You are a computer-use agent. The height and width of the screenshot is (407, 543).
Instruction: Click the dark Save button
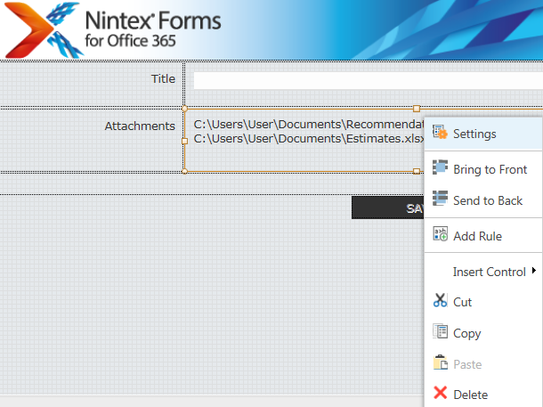[x=387, y=208]
